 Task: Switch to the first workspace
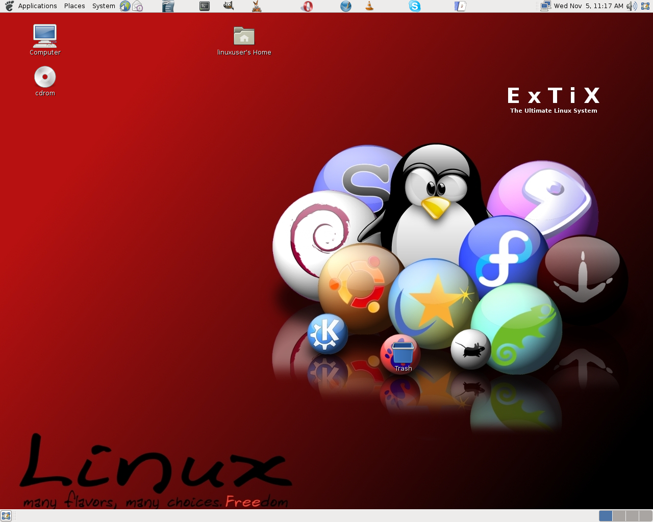606,516
